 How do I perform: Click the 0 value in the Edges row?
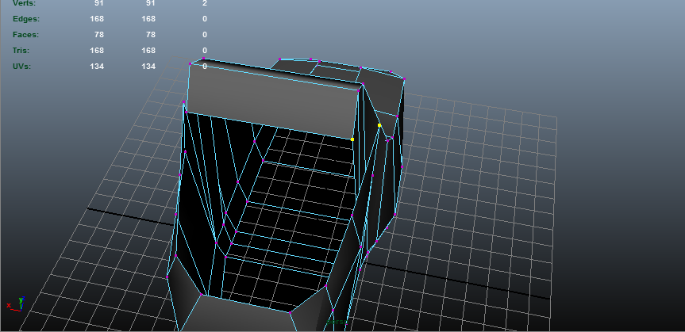pyautogui.click(x=205, y=19)
